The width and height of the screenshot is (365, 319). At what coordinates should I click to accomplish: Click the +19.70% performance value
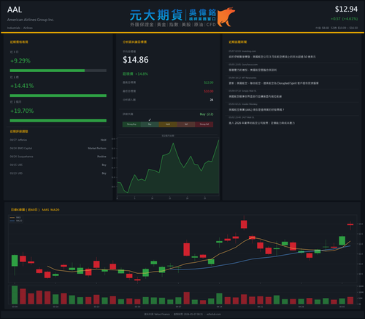pyautogui.click(x=22, y=111)
